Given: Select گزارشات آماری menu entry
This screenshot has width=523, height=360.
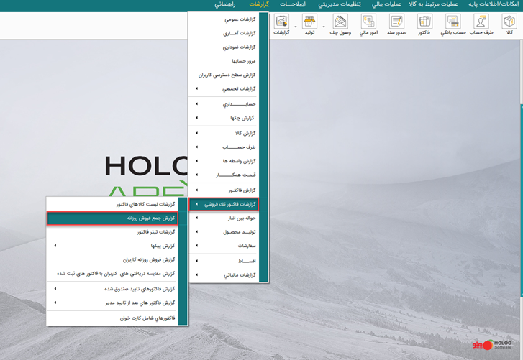Looking at the screenshot, I should click(x=224, y=33).
